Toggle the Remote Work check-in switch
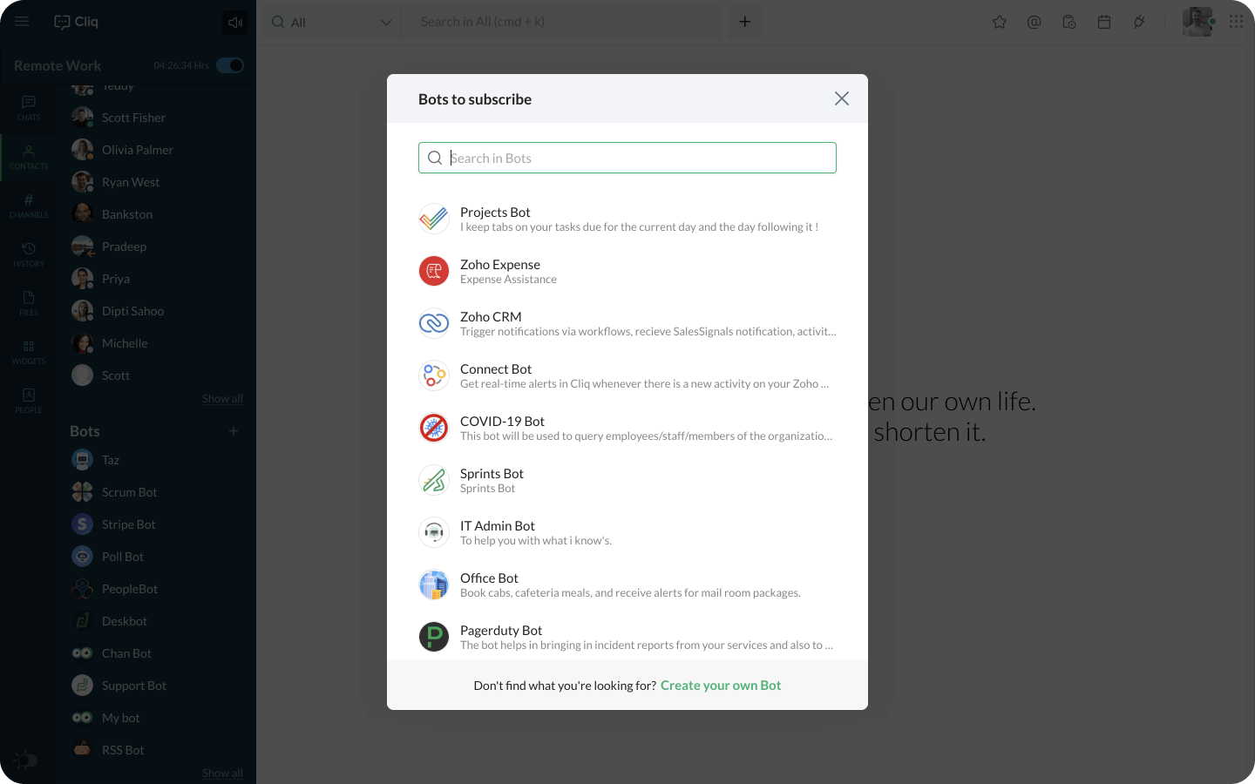Screen dimensions: 1255x784 click(x=230, y=65)
